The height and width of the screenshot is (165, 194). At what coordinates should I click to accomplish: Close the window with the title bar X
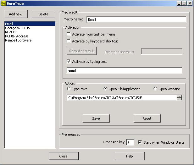[x=190, y=3]
